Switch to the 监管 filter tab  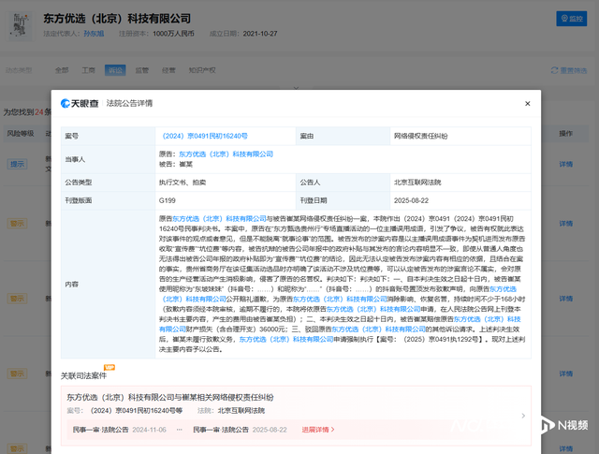(x=141, y=70)
